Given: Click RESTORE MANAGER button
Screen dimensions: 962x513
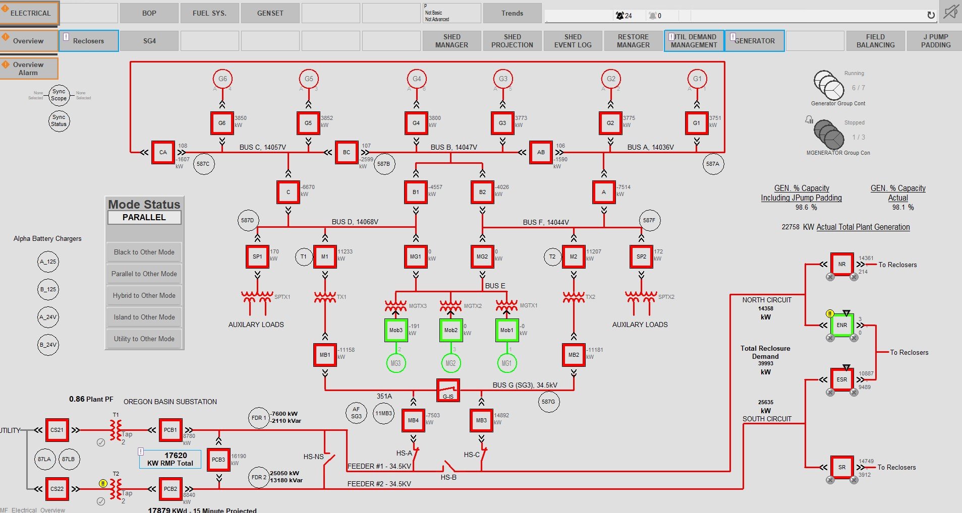Looking at the screenshot, I should pyautogui.click(x=634, y=41).
